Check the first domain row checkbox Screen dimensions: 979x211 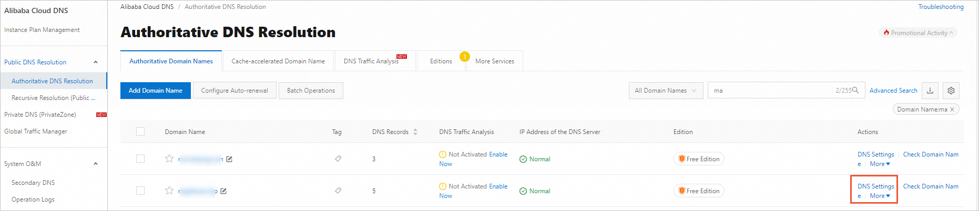(140, 159)
